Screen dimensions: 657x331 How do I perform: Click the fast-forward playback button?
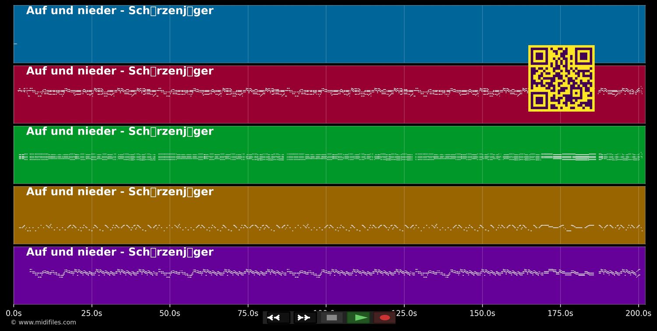(305, 318)
